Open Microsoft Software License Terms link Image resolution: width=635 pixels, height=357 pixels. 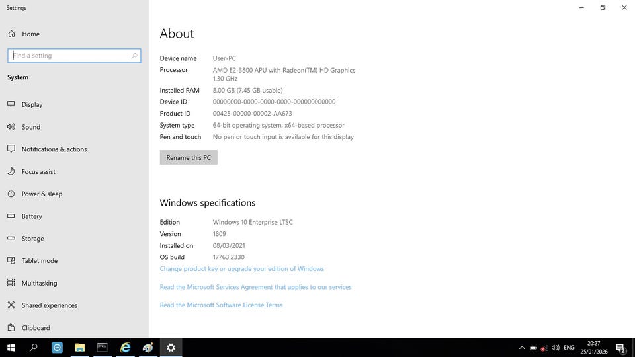(221, 305)
